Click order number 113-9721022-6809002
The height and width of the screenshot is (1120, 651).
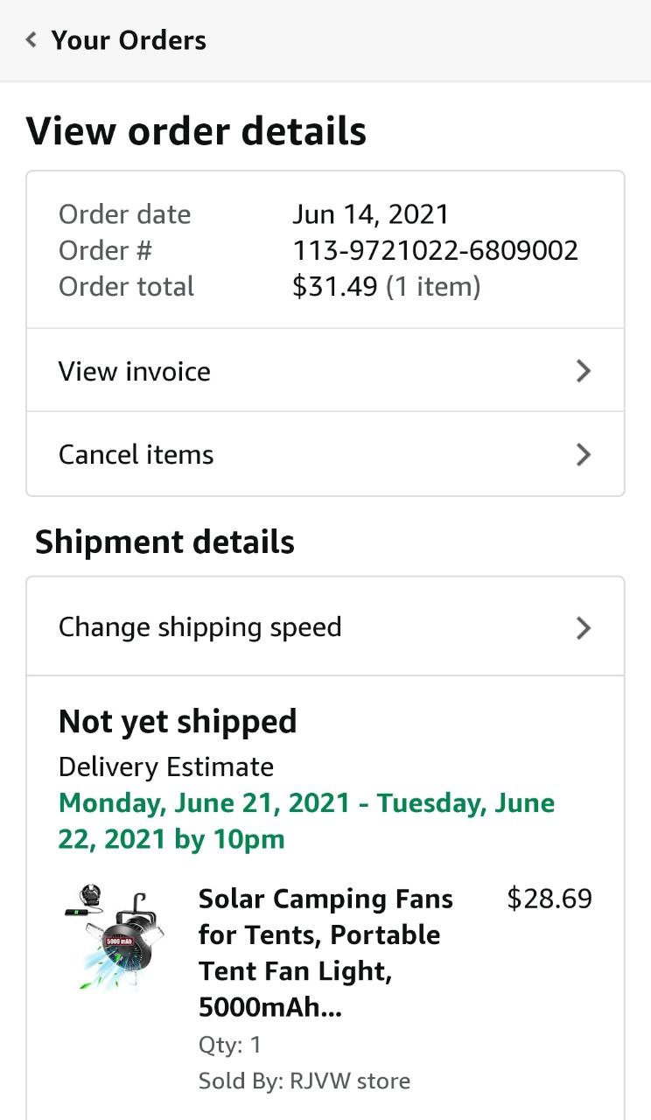(435, 251)
